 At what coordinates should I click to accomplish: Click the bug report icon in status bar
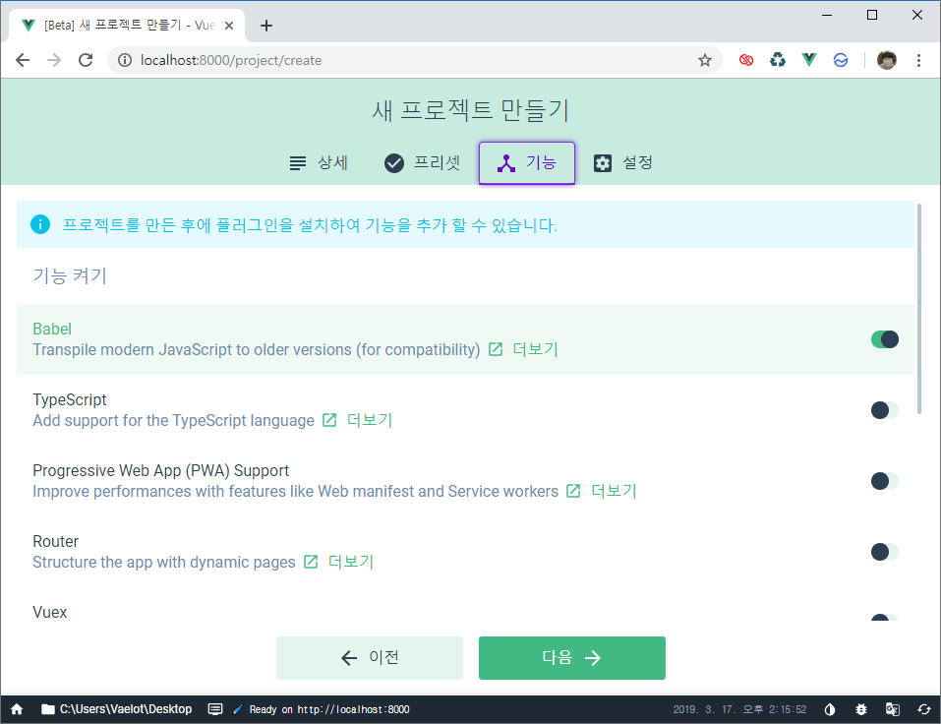click(x=861, y=708)
